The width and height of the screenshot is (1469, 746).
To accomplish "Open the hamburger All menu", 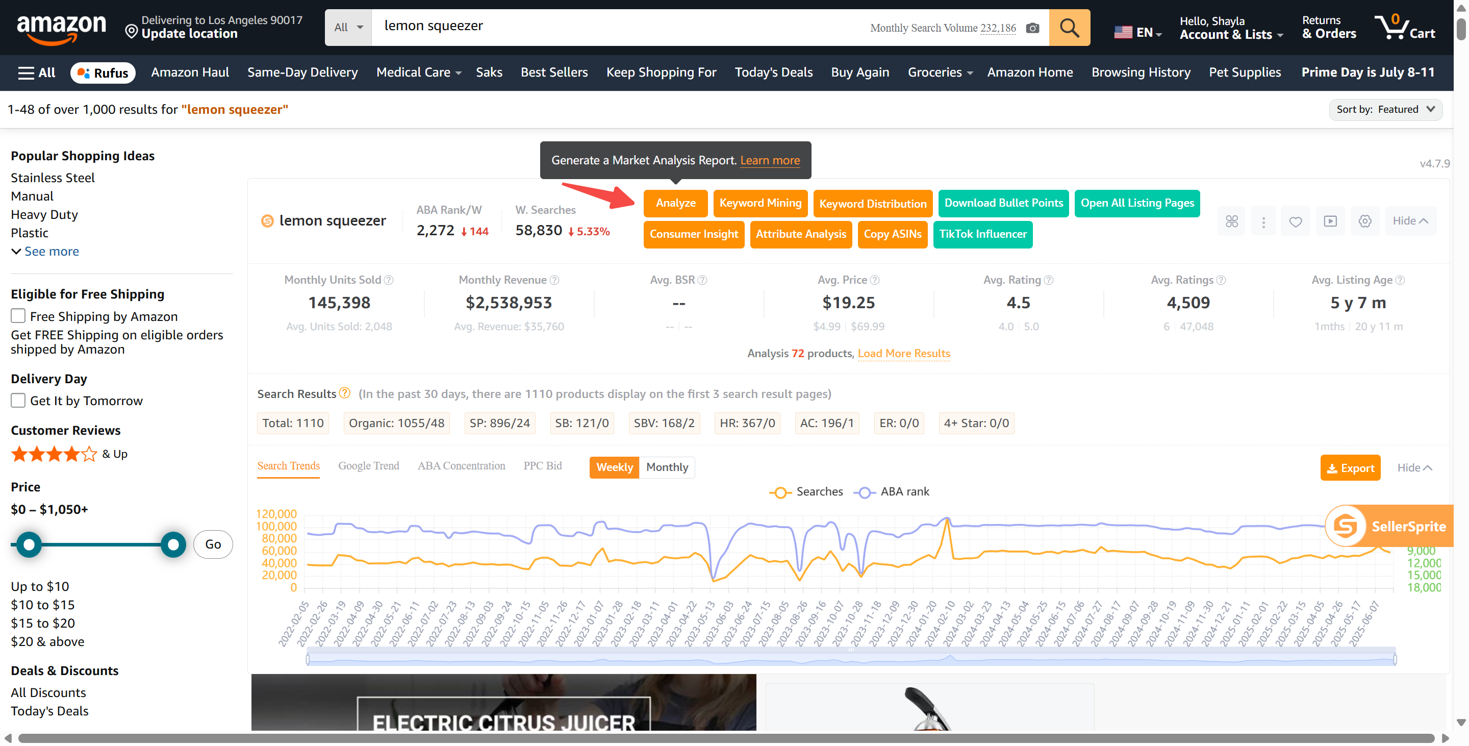I will [37, 72].
